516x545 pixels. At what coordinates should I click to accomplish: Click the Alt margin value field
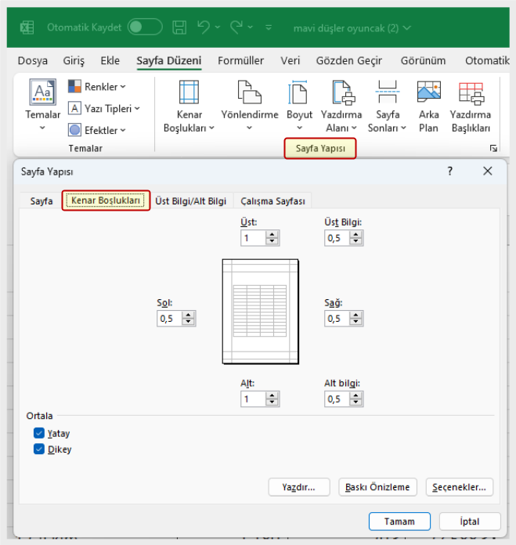254,399
